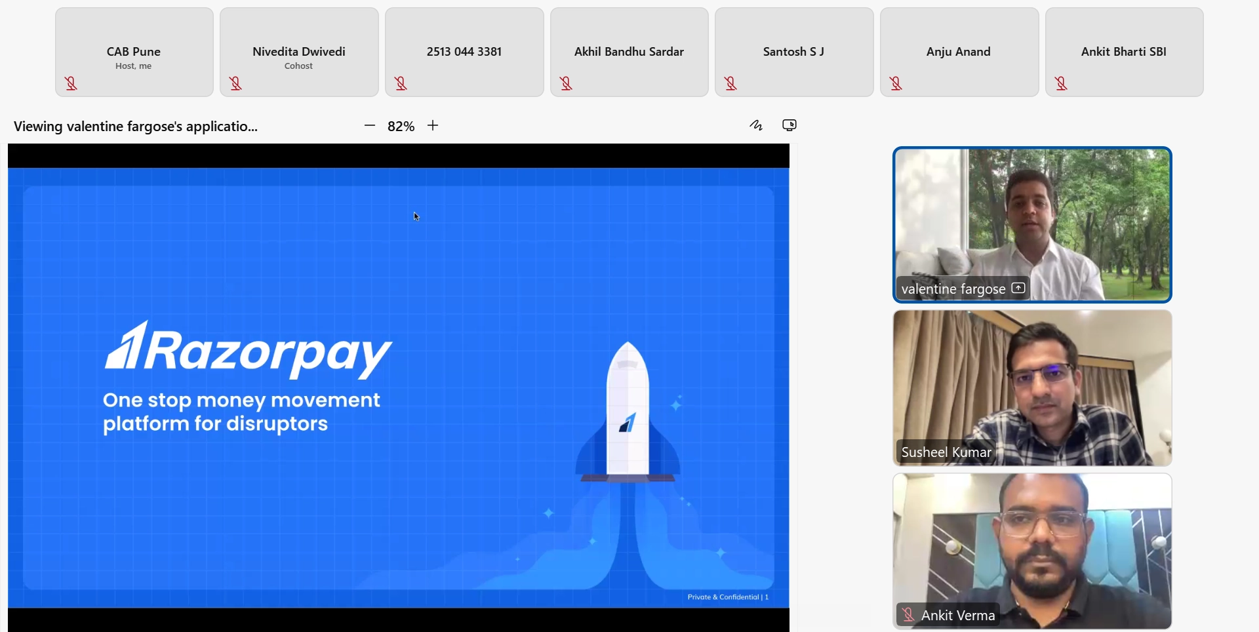
Task: Select the Santosh S J participant tile
Action: pos(794,52)
